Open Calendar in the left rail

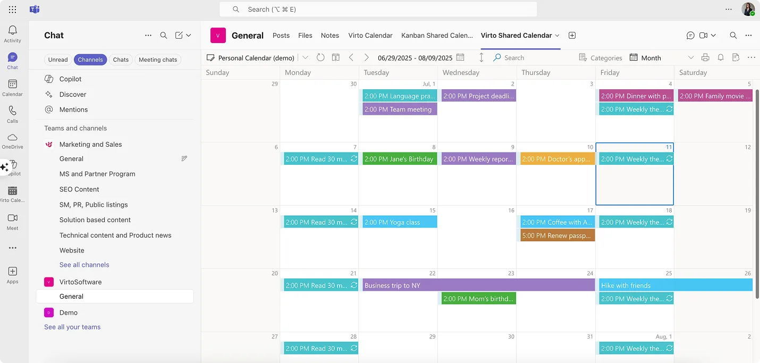click(x=13, y=88)
